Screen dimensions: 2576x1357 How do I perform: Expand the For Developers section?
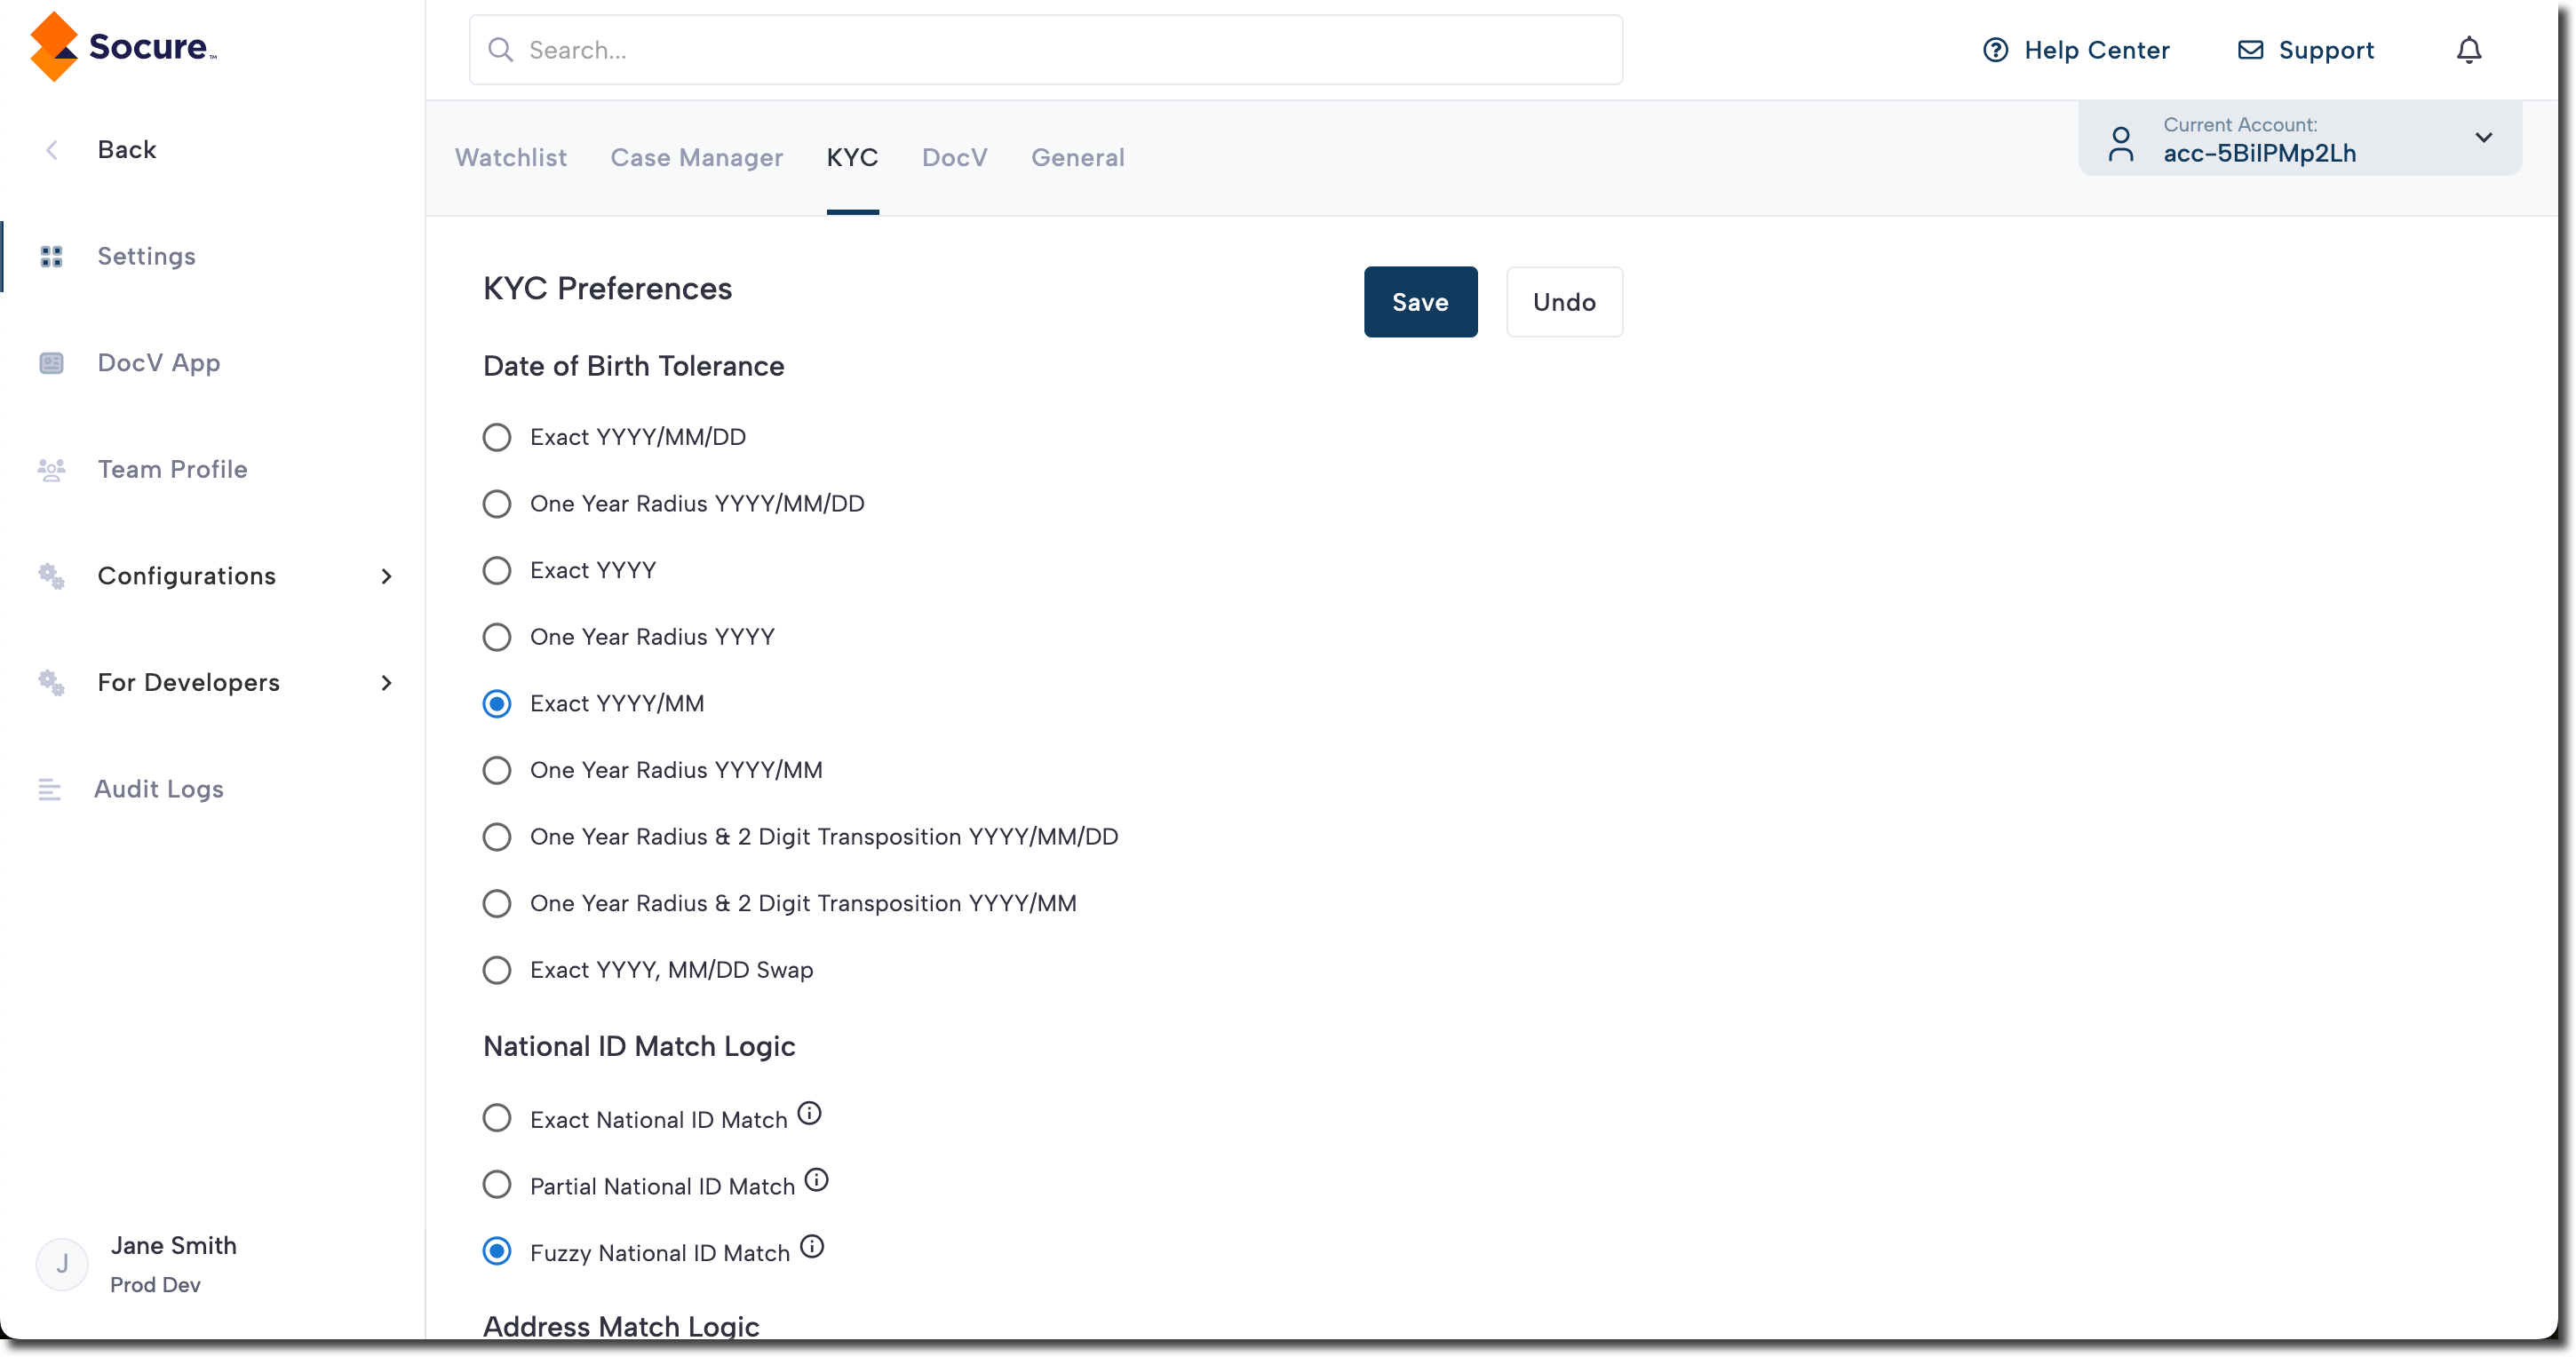387,683
